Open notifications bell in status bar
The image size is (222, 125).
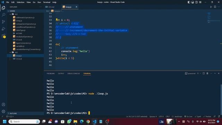click(219, 117)
